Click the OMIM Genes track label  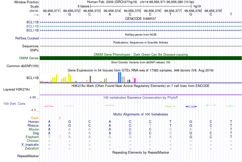[29, 58]
